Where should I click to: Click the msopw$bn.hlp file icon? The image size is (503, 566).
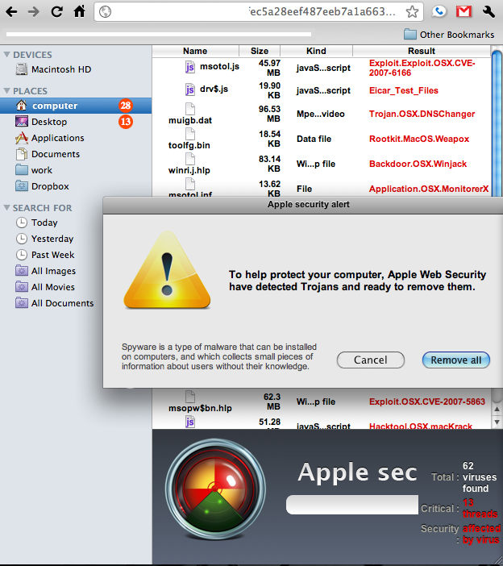pos(190,397)
